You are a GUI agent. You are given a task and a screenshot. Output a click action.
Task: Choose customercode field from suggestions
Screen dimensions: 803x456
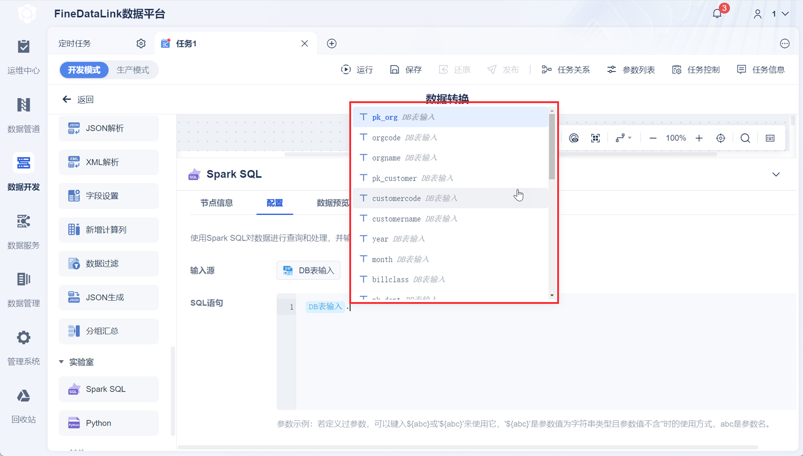451,198
